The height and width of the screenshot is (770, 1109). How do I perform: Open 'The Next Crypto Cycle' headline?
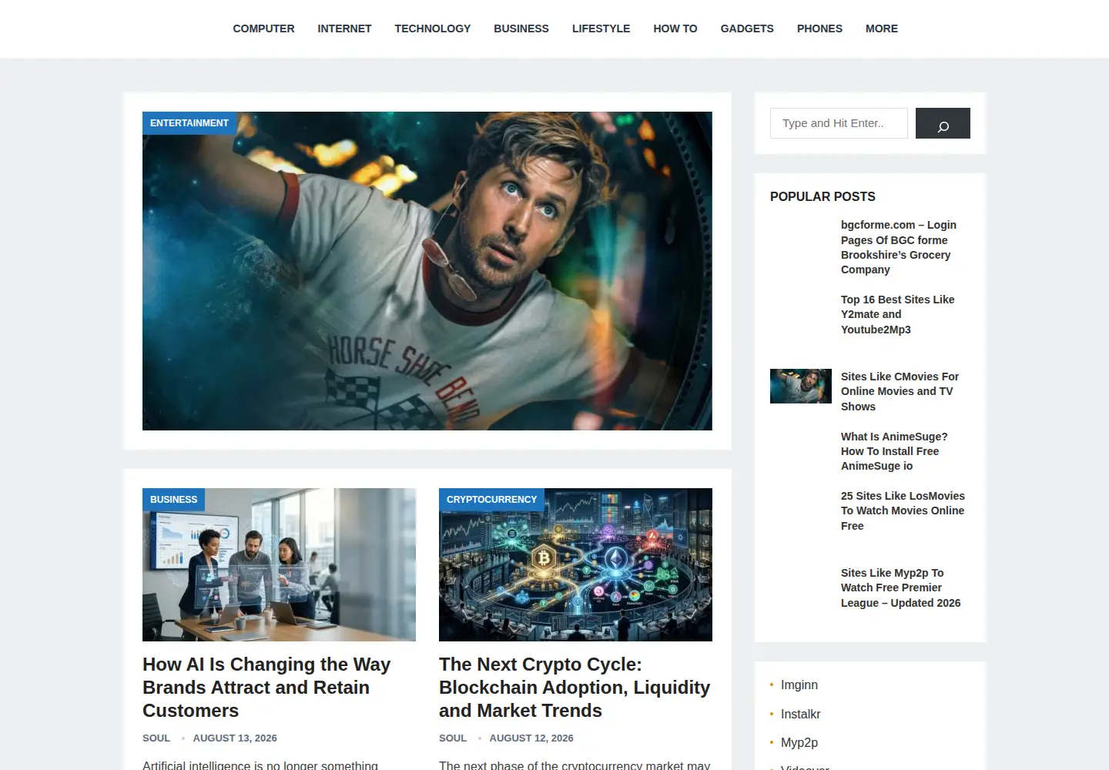click(575, 687)
